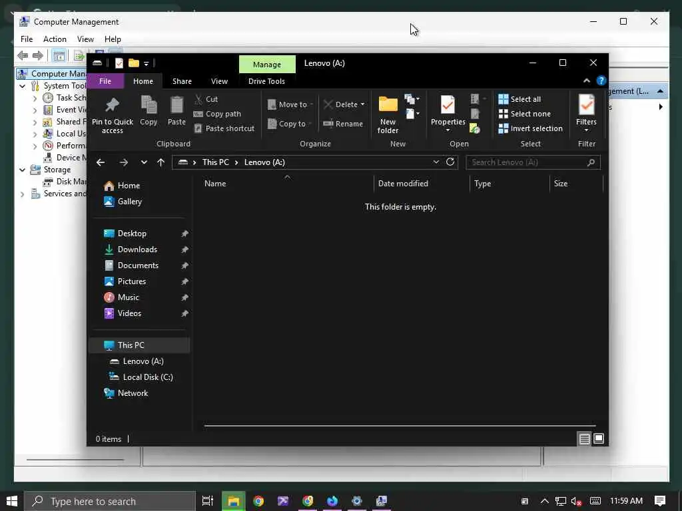This screenshot has height=511, width=682.
Task: Open the Windows Start menu
Action: click(12, 501)
